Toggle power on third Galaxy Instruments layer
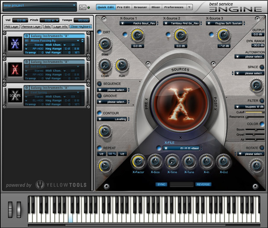 26,88
